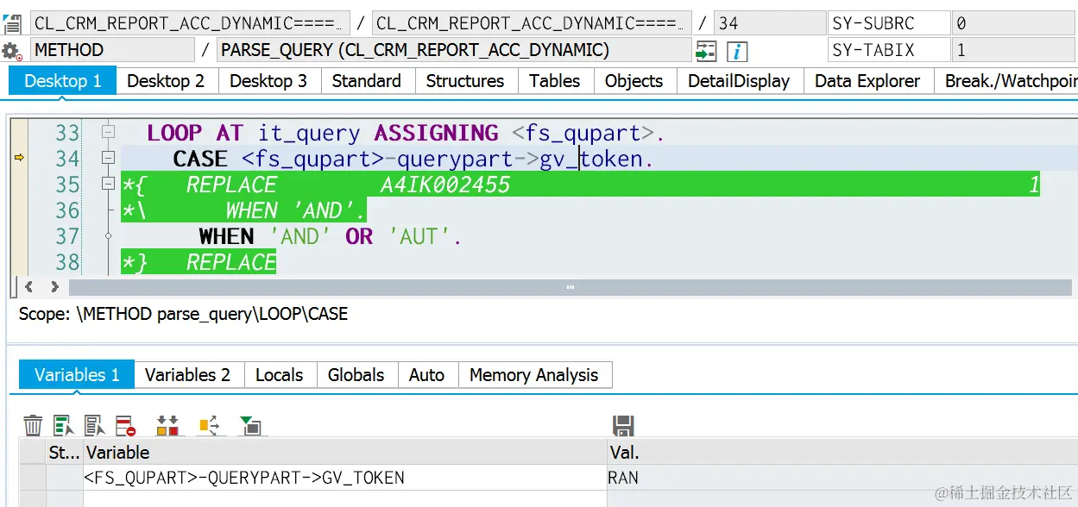Select the Variables 1 tab

pos(77,374)
